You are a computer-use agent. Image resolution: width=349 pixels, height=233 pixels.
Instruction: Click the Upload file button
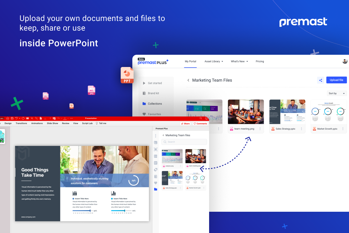(x=336, y=80)
